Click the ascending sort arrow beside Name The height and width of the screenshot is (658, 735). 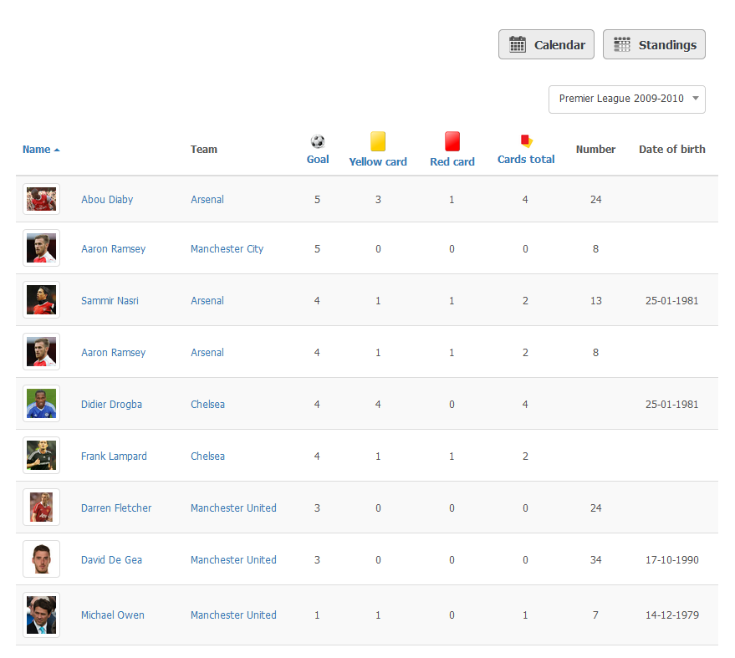57,150
